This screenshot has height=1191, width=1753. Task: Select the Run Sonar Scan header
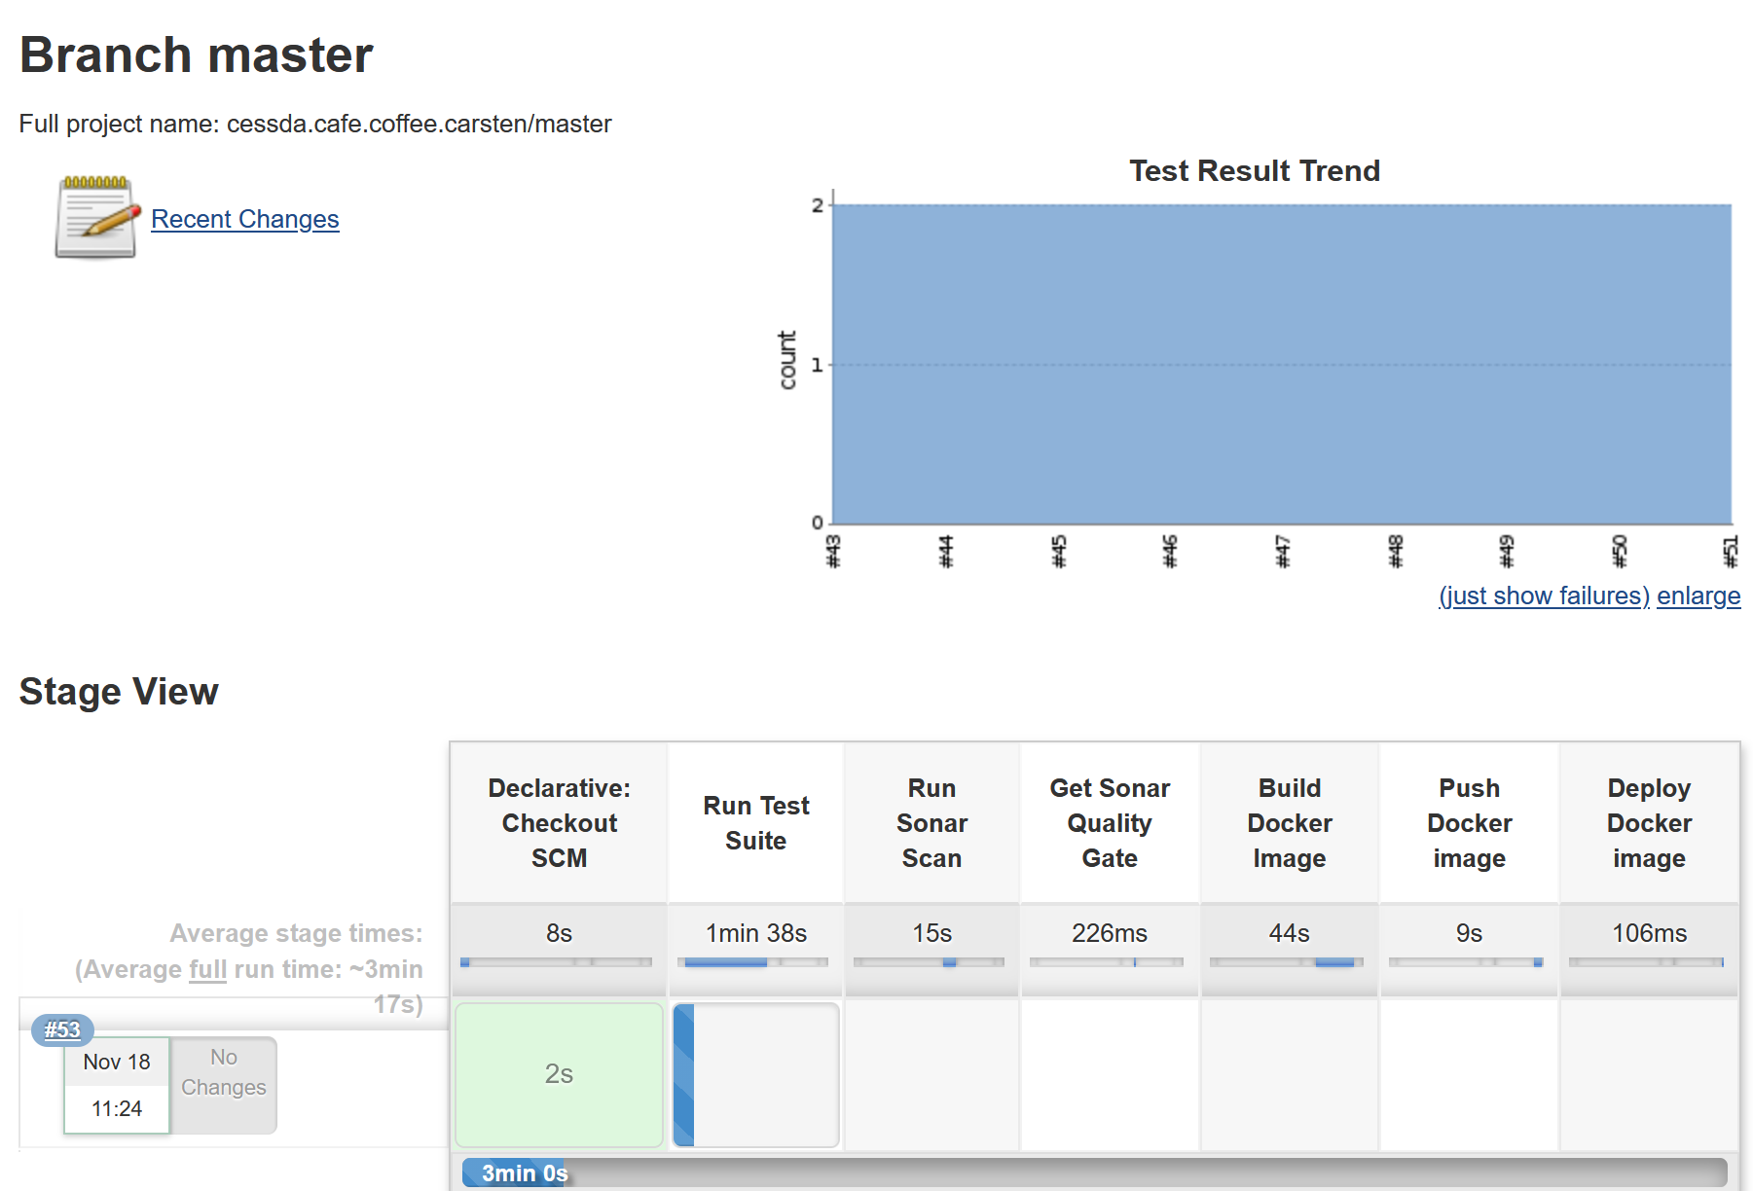point(931,822)
